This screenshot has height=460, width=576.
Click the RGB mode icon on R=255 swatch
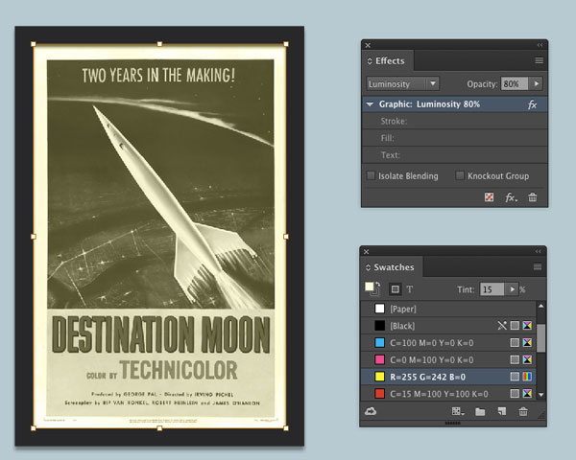[x=527, y=377]
